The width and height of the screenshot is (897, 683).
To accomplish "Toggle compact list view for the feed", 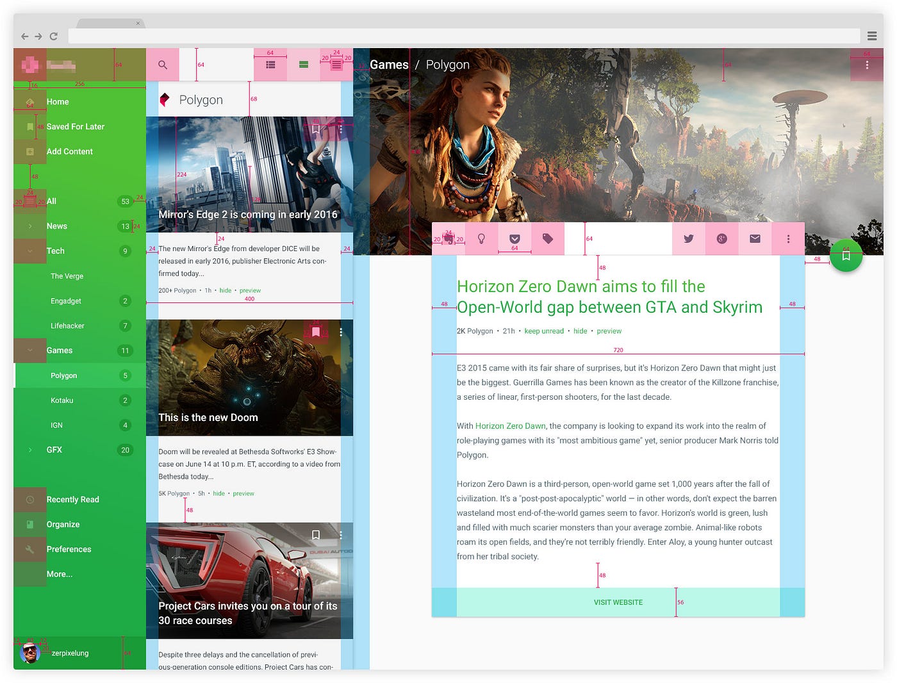I will (336, 64).
